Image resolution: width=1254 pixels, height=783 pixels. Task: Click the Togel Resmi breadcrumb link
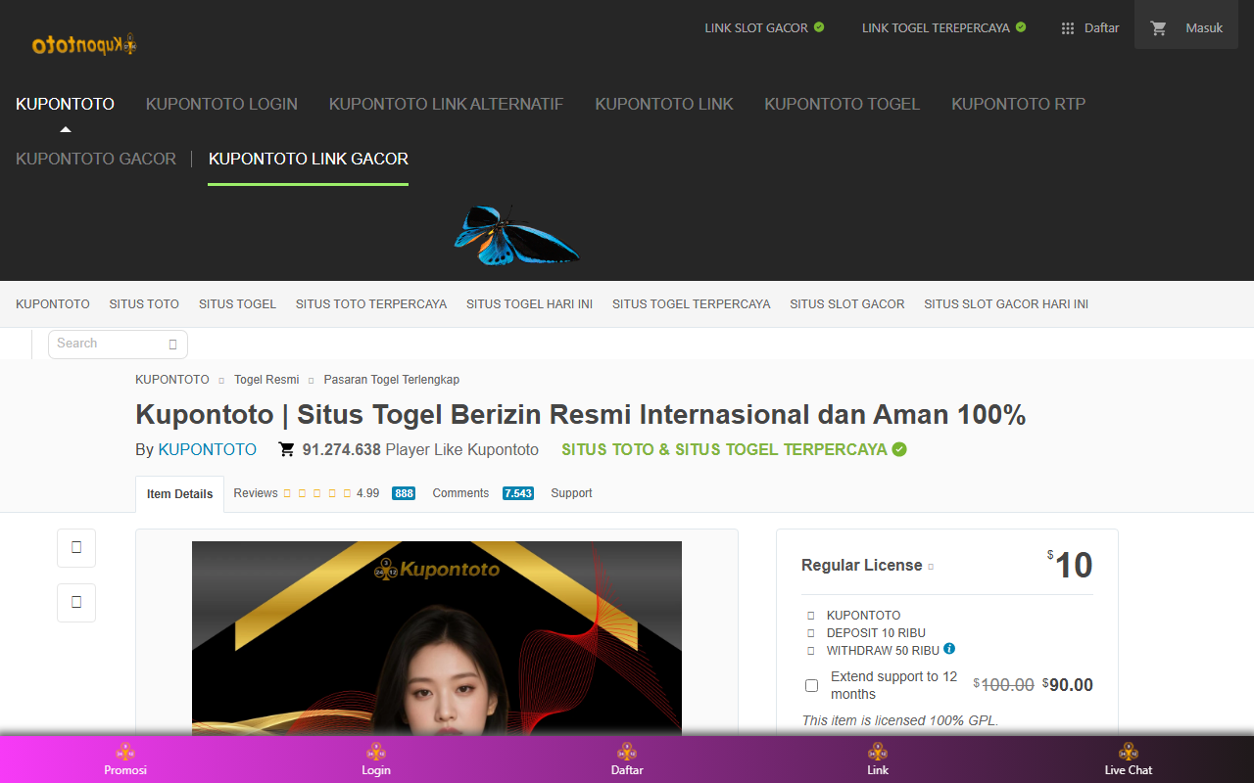[x=266, y=380]
